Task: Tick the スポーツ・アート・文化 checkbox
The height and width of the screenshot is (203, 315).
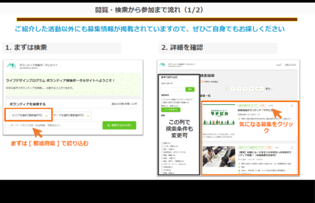Action: [162, 164]
